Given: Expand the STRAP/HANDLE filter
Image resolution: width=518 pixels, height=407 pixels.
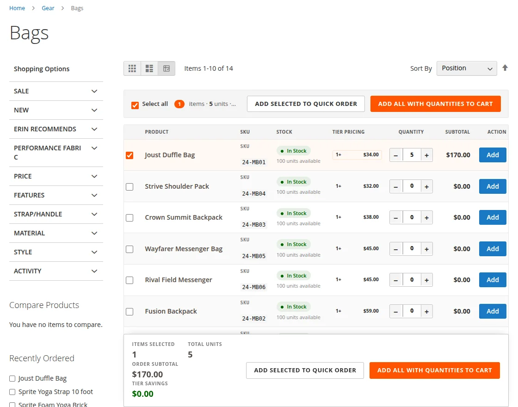Looking at the screenshot, I should [x=56, y=214].
